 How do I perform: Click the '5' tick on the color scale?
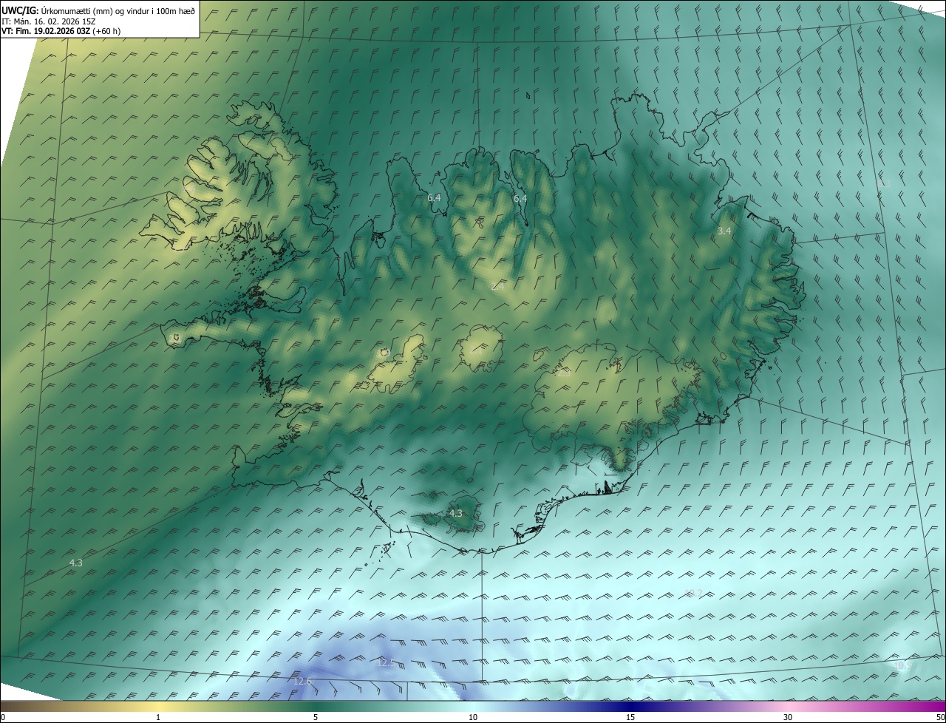pyautogui.click(x=316, y=717)
